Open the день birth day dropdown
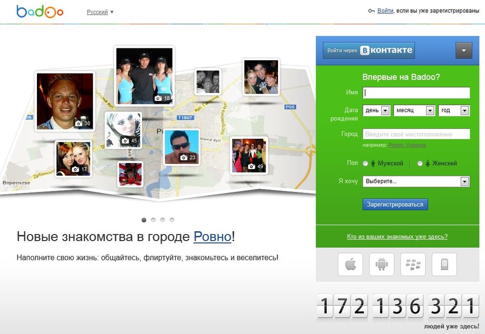 click(377, 110)
